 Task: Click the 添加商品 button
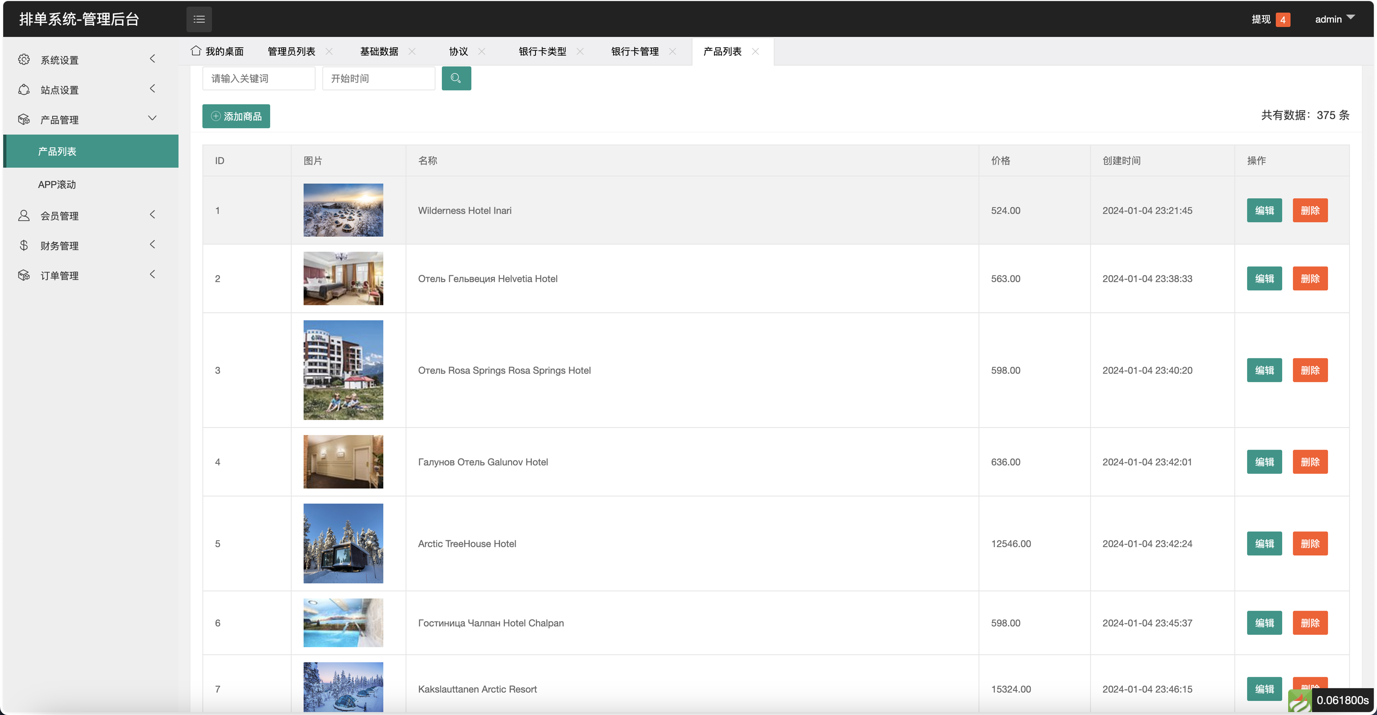tap(236, 116)
